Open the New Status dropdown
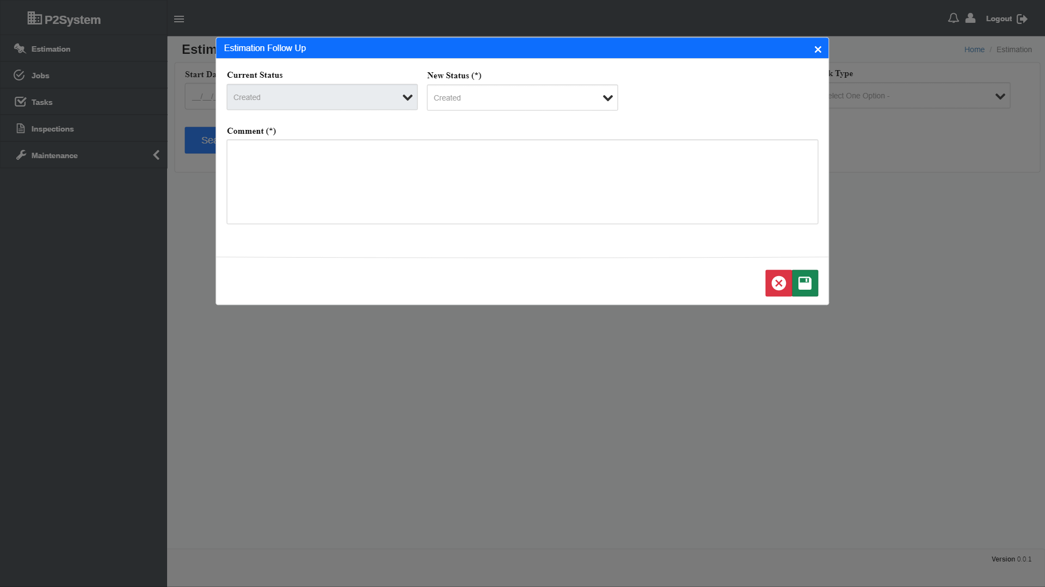This screenshot has height=587, width=1045. [x=522, y=98]
